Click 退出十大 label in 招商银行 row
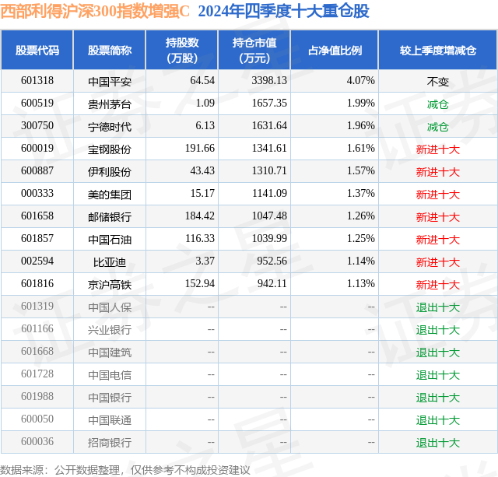Screen dimensions: 498x477 pos(437,443)
